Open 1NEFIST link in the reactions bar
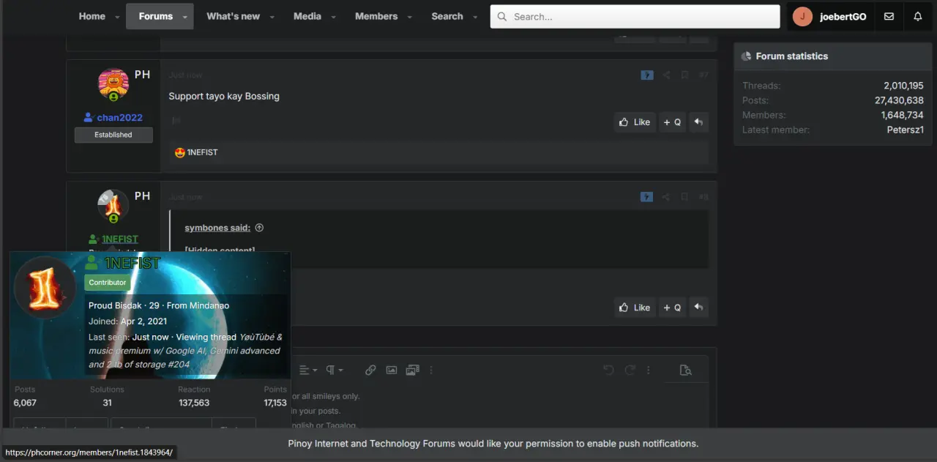 click(x=202, y=152)
